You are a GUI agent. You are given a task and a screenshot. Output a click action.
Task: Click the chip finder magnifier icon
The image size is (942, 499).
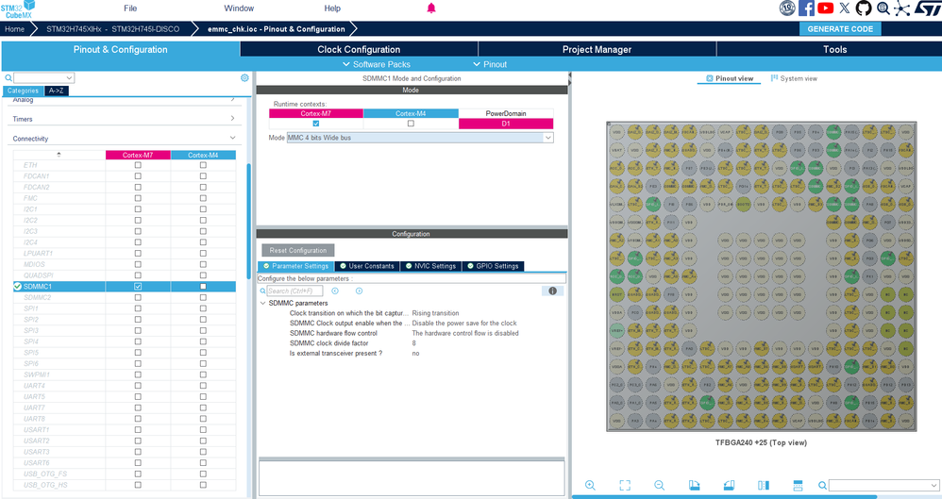pyautogui.click(x=883, y=8)
